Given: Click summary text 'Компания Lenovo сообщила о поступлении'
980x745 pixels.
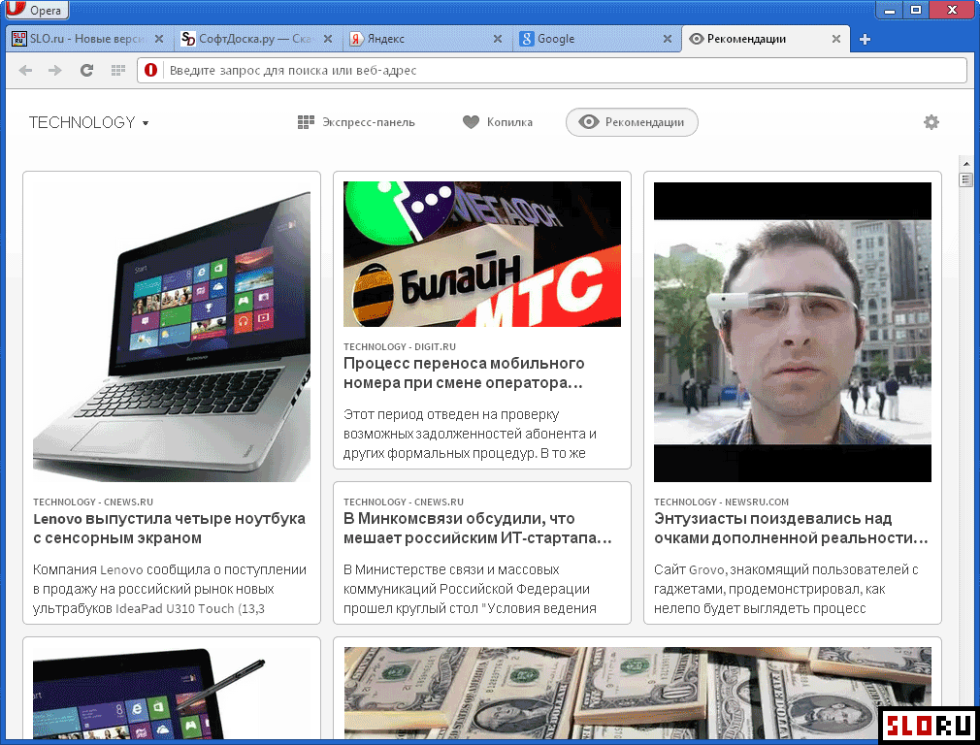Looking at the screenshot, I should 170,589.
